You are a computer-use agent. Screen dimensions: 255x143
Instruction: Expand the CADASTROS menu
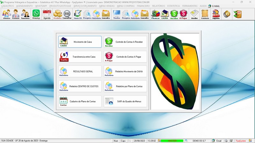[8, 6]
